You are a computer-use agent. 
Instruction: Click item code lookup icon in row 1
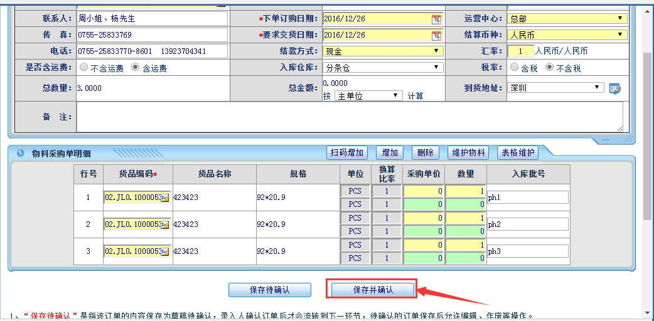pos(165,198)
